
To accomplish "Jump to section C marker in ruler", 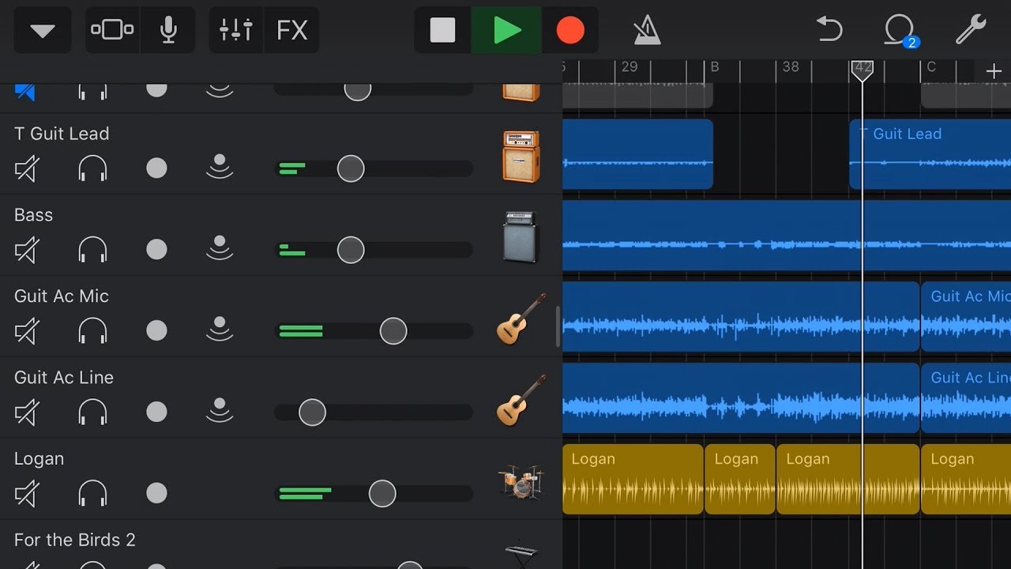I will [x=931, y=67].
